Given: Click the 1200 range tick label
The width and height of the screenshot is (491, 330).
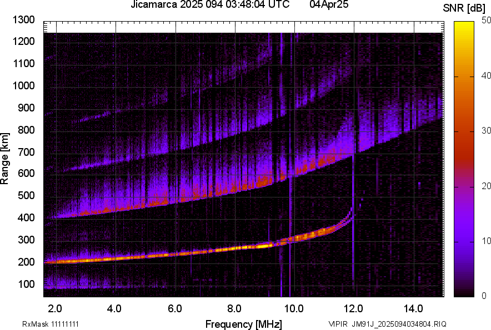Looking at the screenshot, I should [x=23, y=41].
